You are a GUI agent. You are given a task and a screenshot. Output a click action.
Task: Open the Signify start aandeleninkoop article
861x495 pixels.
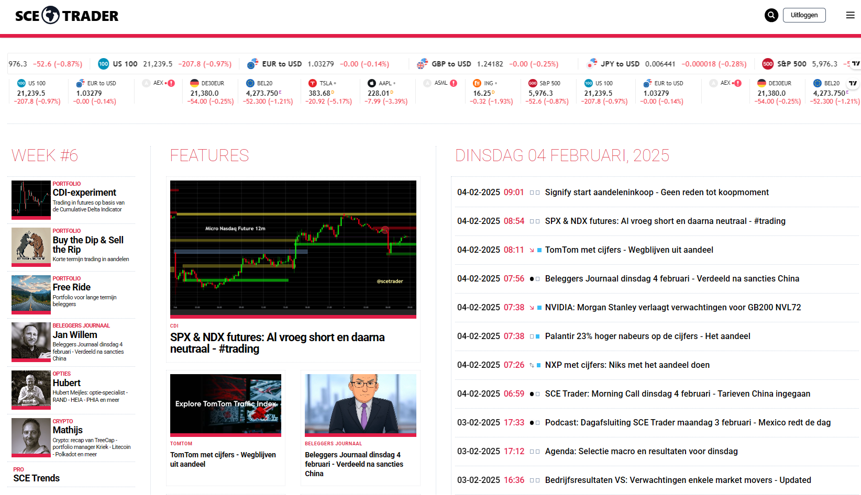coord(657,193)
